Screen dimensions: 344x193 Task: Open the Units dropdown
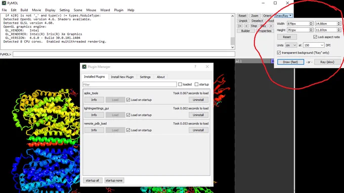coord(291,45)
